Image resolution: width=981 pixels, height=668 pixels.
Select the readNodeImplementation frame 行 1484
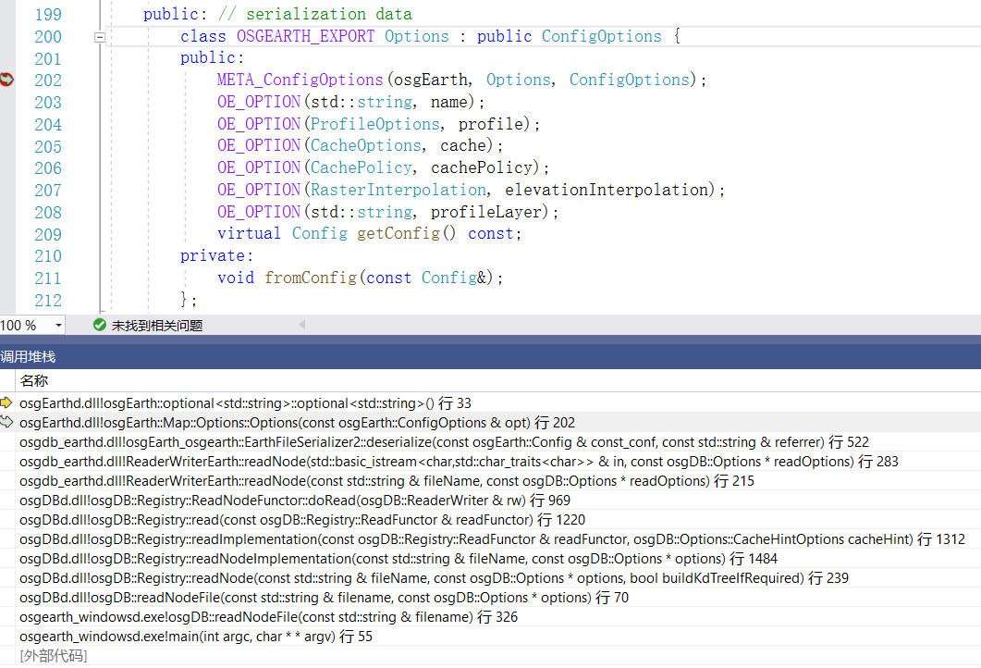coord(399,559)
